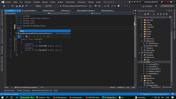Click the Open File folder icon
Screen dimensions: 176x99
coord(17,6)
